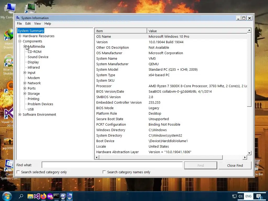Screen dimensions: 268x201
Task: Open the File menu
Action: (19, 24)
